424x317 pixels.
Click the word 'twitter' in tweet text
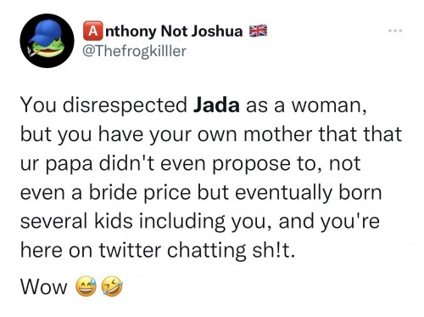(x=130, y=250)
